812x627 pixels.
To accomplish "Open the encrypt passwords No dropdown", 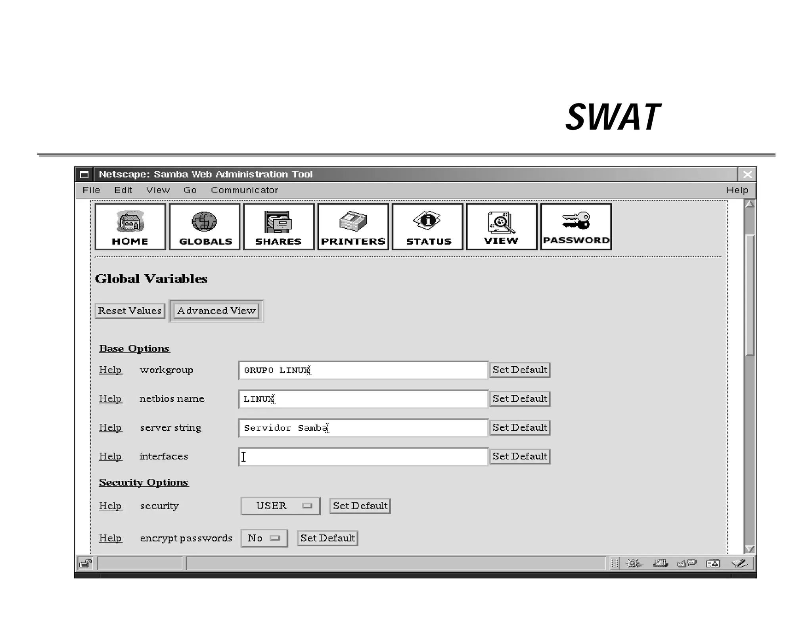I will (x=264, y=538).
